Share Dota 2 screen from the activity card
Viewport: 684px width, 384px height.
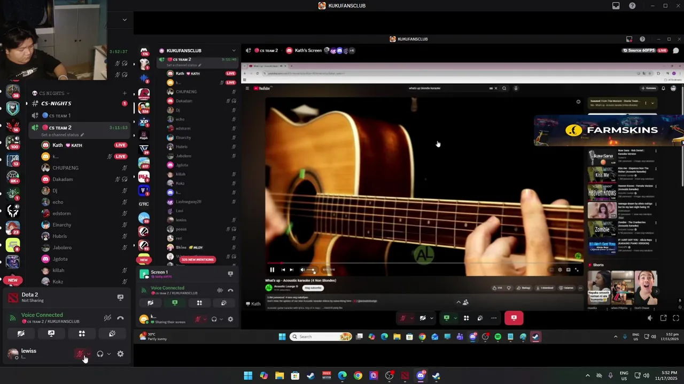(x=120, y=297)
